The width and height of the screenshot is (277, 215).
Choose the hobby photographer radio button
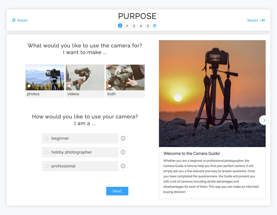47,152
